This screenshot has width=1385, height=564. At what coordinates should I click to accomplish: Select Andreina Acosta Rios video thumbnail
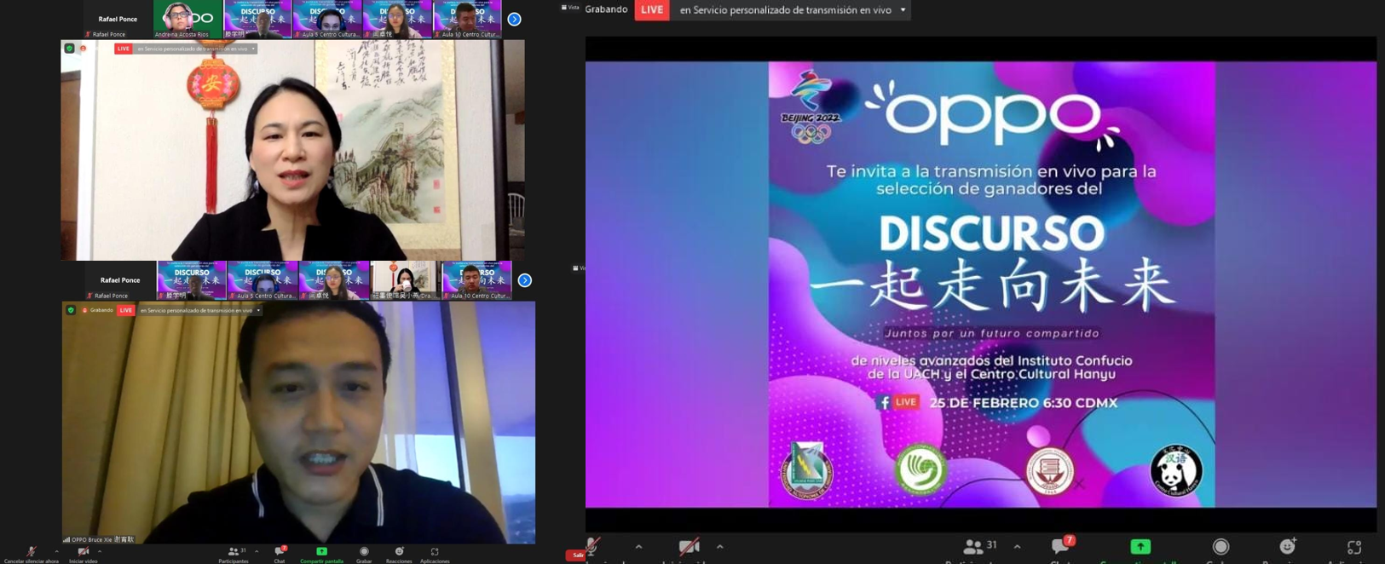[188, 20]
